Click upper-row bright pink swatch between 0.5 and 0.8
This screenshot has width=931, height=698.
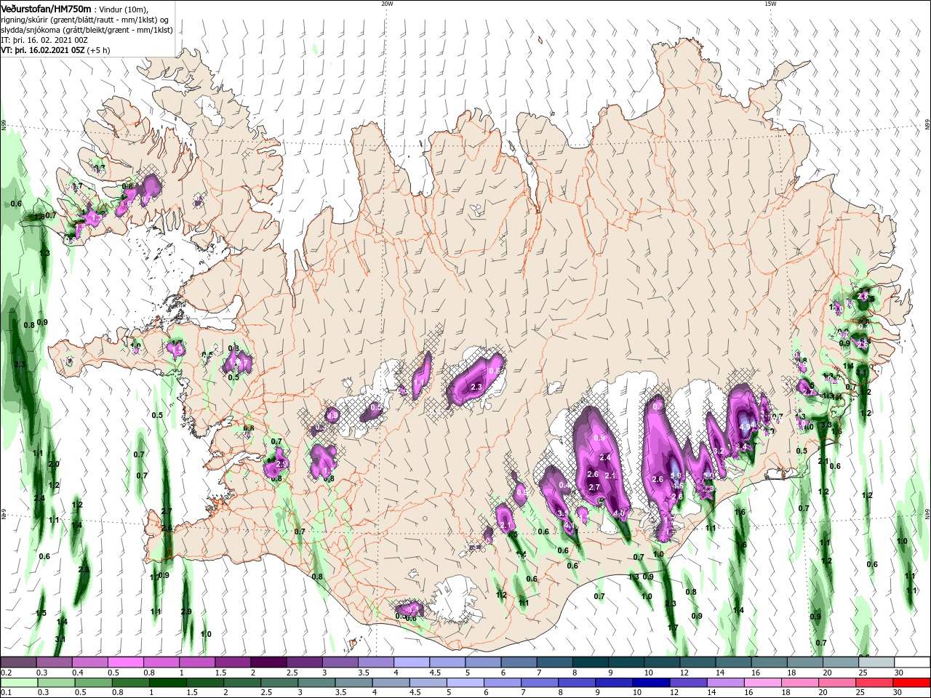click(x=125, y=662)
